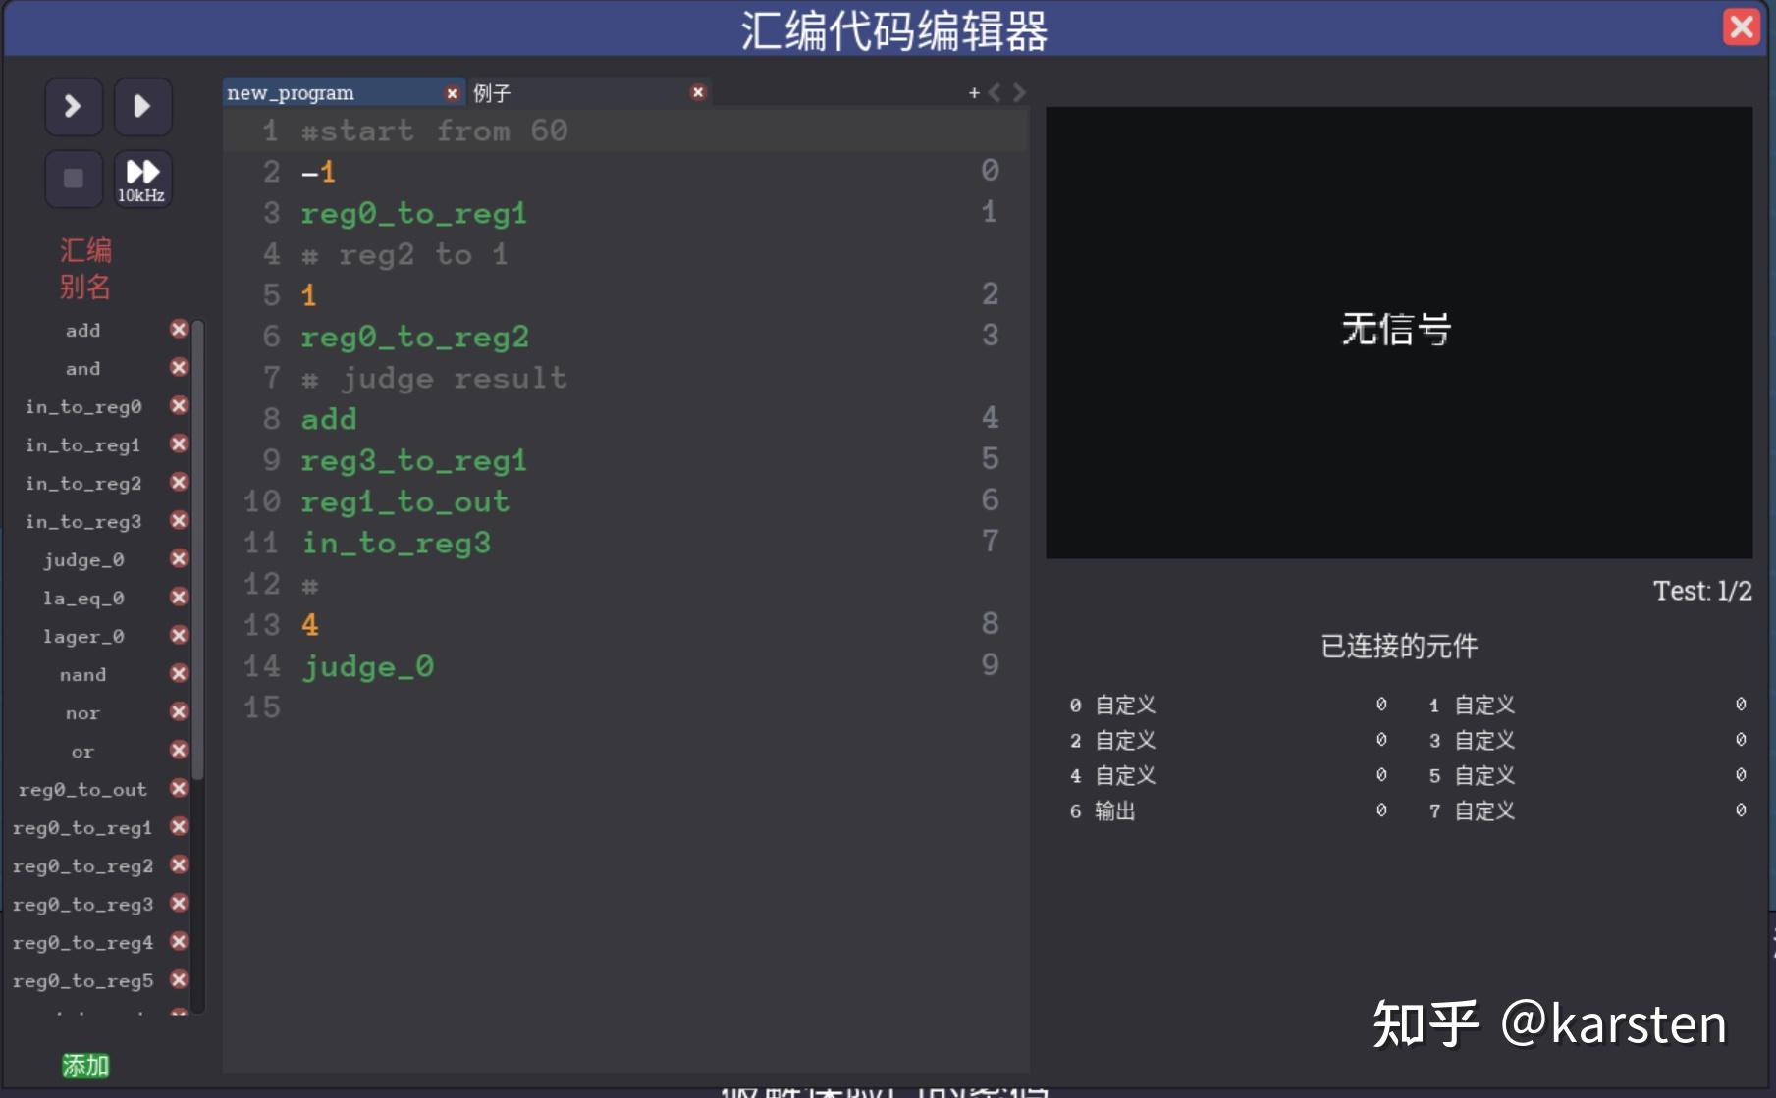
Task: Click line 6 reg0_to_reg2 instruction
Action: 414,337
